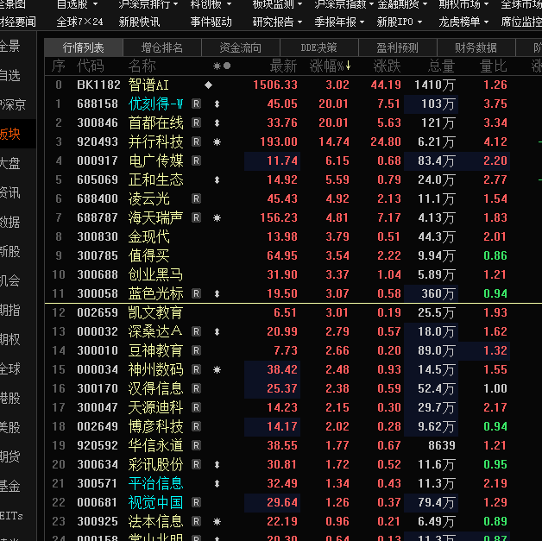The height and width of the screenshot is (541, 542).
Task: Switch to the 盈利预测 tab
Action: [398, 47]
